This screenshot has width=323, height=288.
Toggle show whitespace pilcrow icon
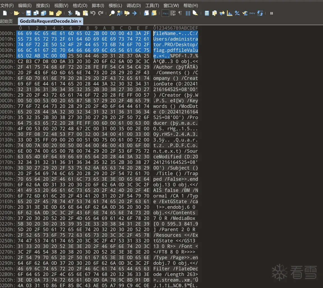click(180, 13)
